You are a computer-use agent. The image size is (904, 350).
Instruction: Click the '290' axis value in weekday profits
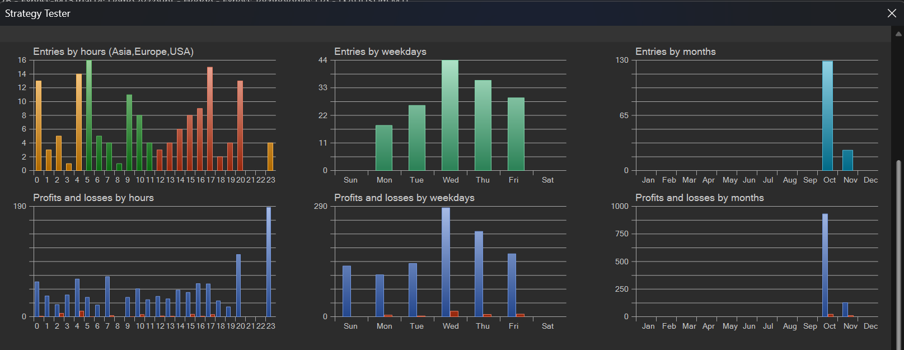click(321, 206)
